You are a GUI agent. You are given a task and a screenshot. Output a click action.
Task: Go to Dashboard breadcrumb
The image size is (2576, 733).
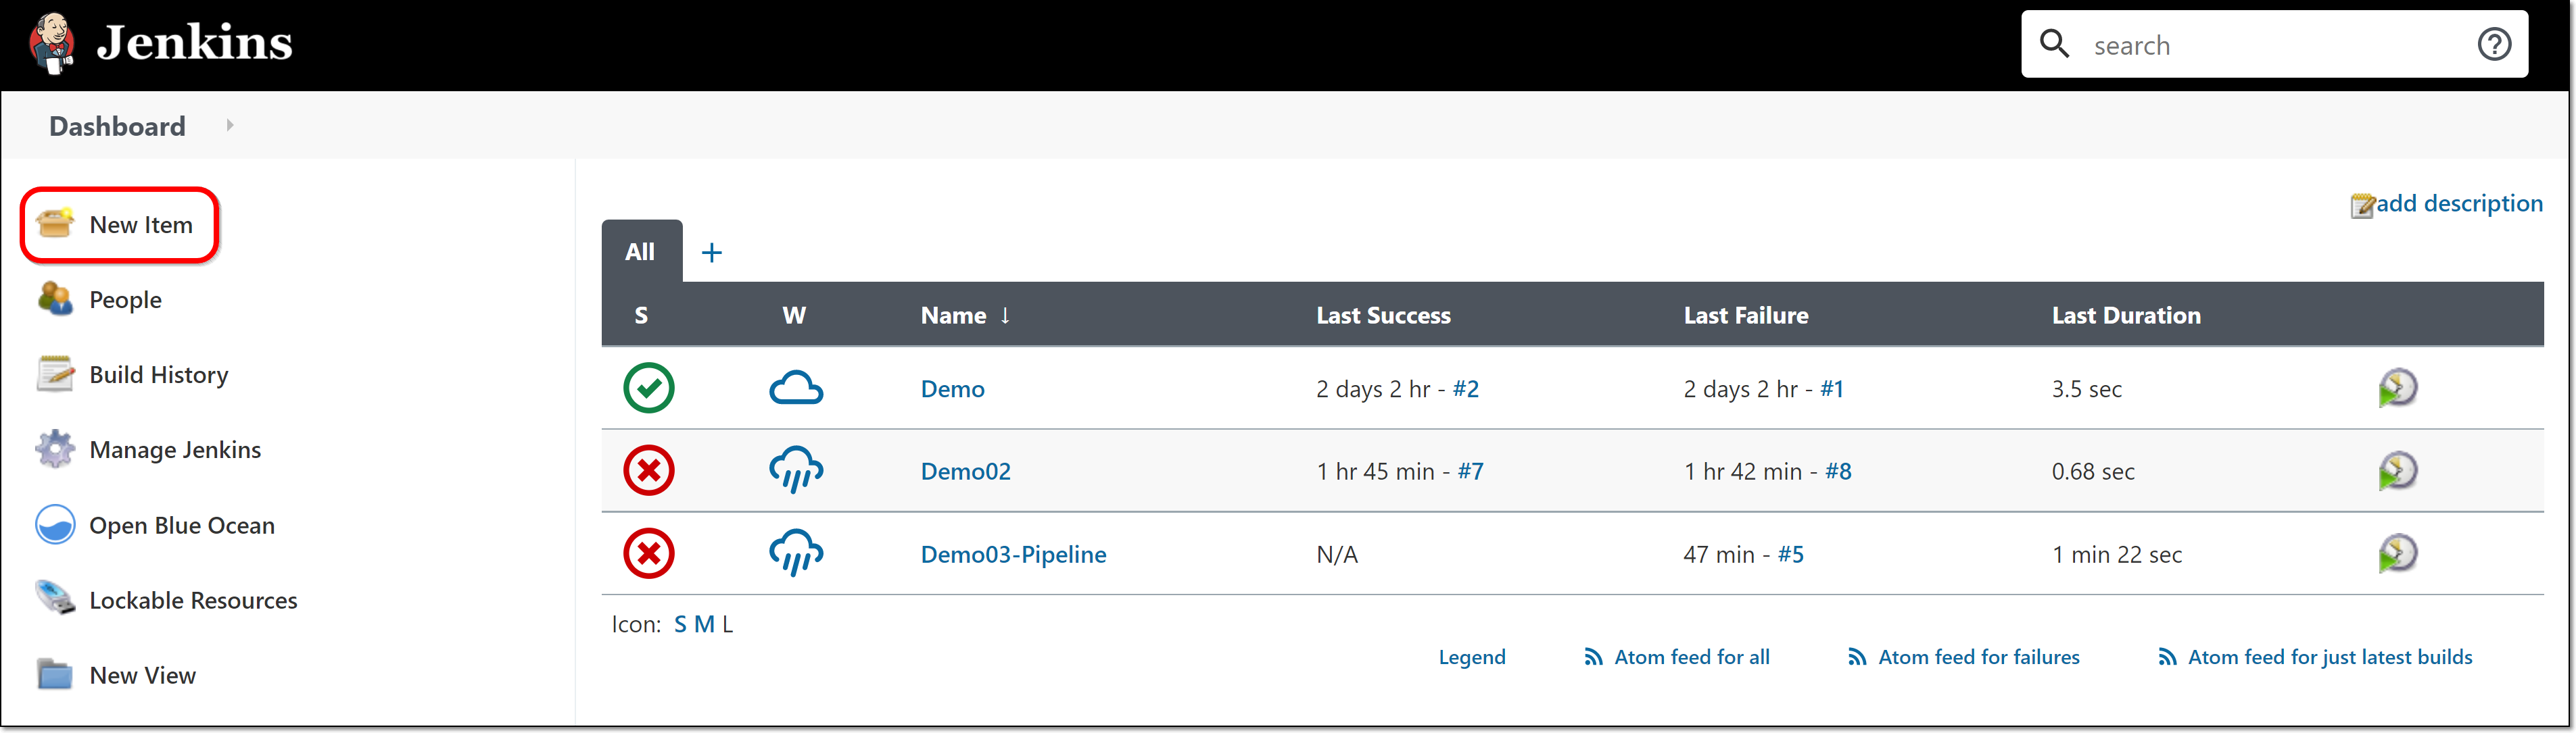pyautogui.click(x=117, y=126)
